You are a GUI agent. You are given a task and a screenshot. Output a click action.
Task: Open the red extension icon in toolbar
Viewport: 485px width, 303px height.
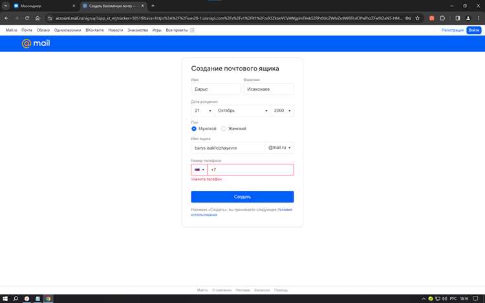432,18
